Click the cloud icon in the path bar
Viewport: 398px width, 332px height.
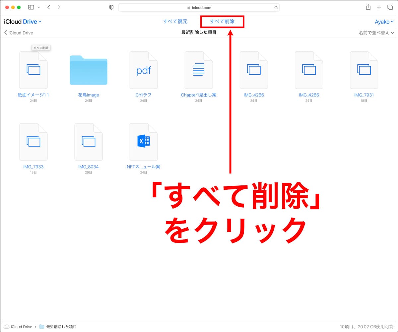[x=7, y=327]
